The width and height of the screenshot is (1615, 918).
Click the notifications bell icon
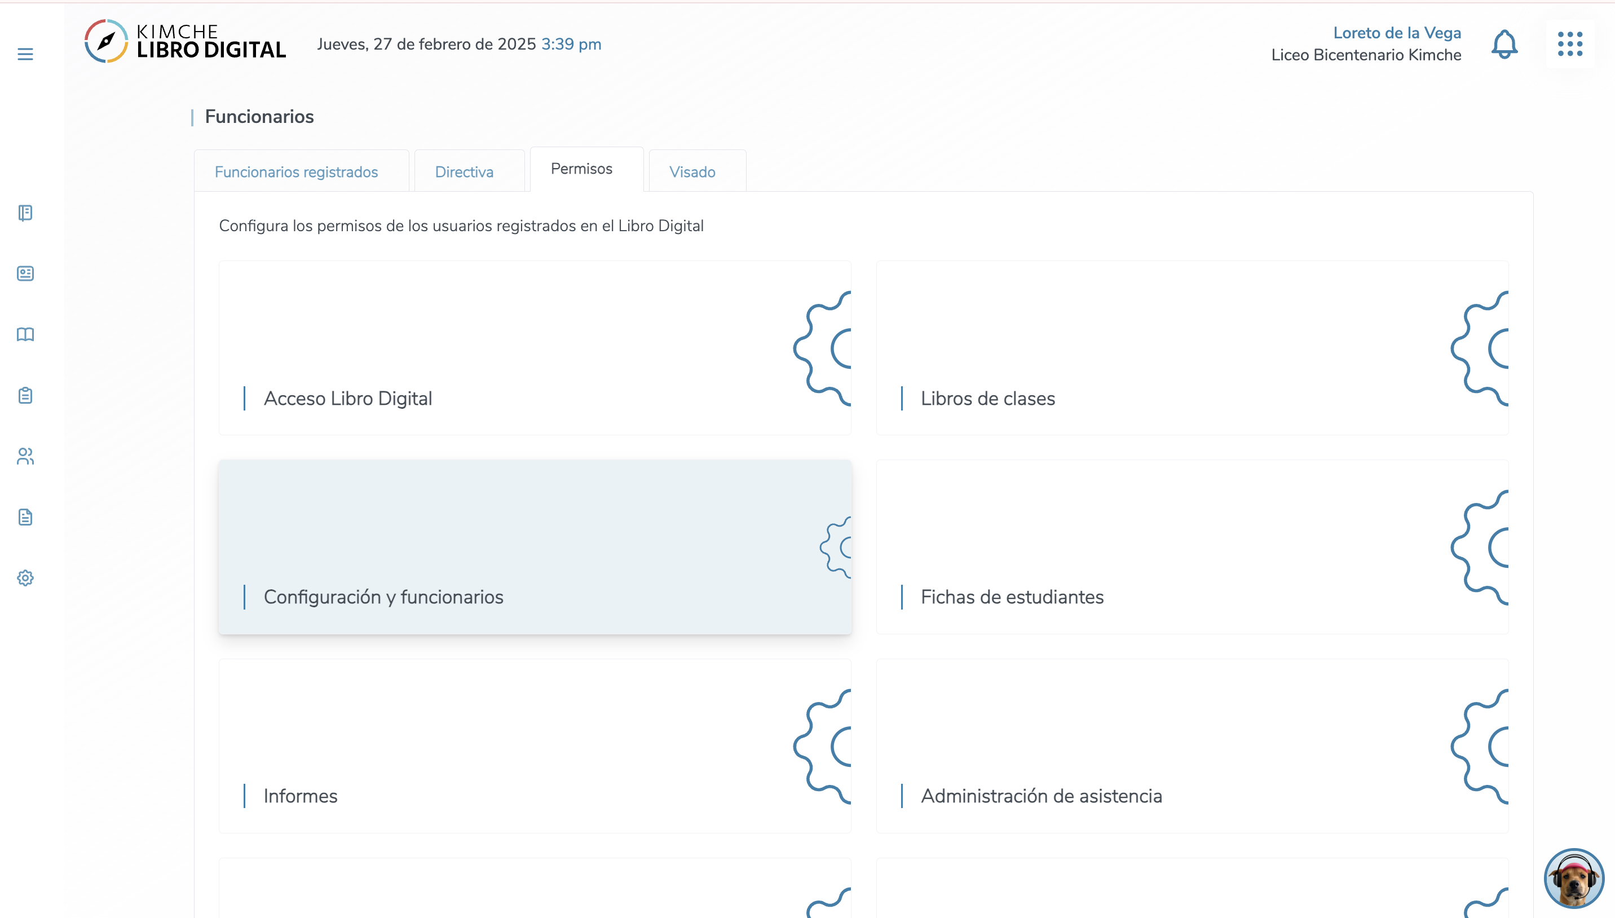point(1504,44)
